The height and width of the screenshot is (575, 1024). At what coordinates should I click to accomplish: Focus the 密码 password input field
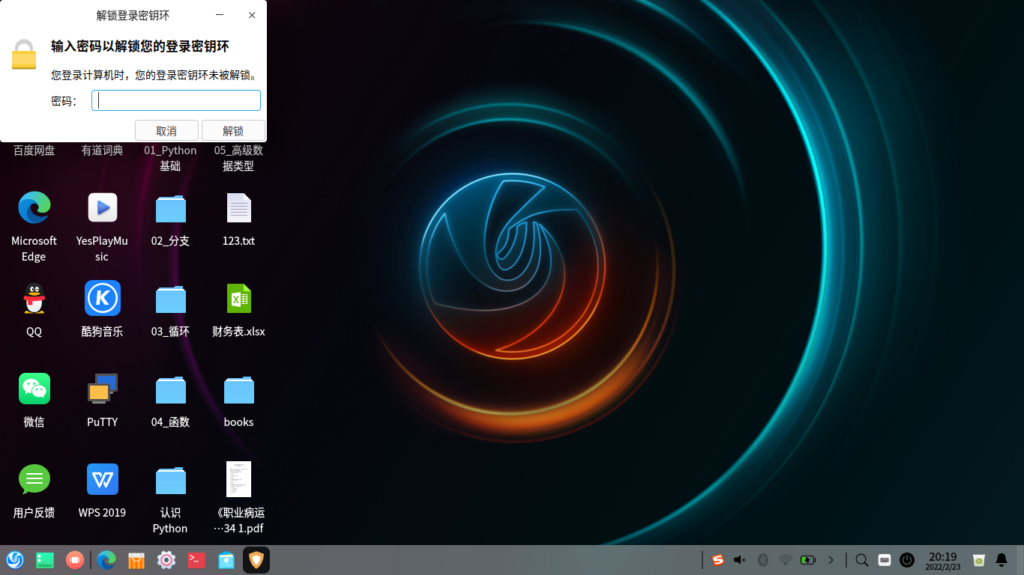[176, 100]
